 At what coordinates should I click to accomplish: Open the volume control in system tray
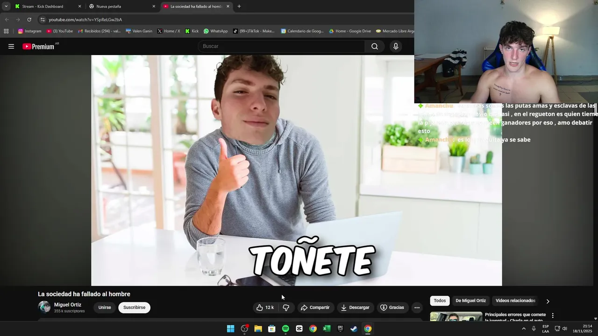[x=565, y=329]
